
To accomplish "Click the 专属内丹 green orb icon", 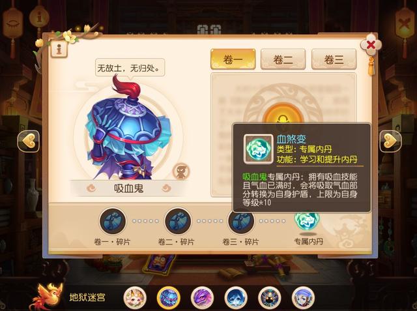I will pos(307,220).
